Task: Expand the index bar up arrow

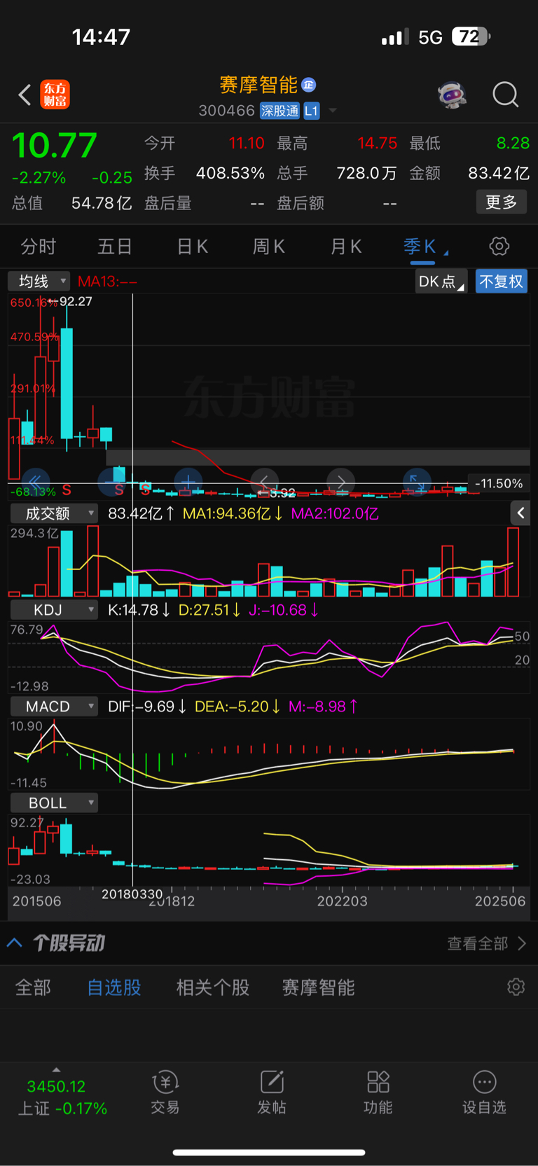Action: (56, 1070)
